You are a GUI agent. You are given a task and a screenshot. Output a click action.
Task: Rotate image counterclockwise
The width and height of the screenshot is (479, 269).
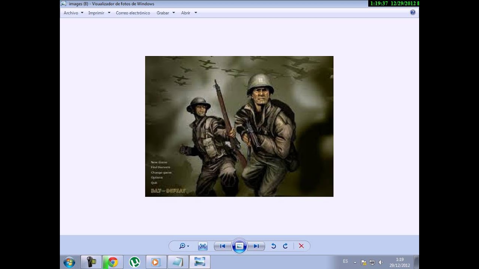274,246
